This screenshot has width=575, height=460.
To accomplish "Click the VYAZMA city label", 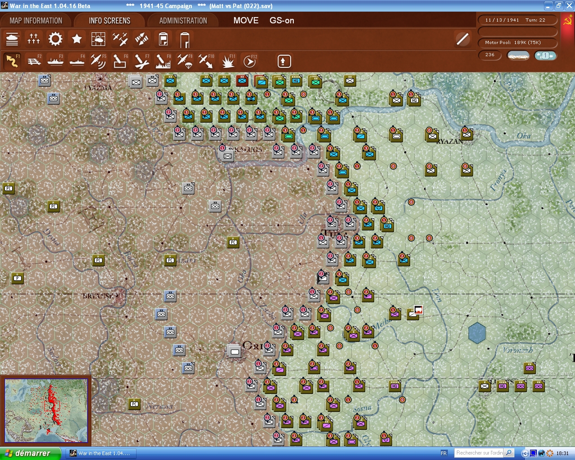I will 98,88.
